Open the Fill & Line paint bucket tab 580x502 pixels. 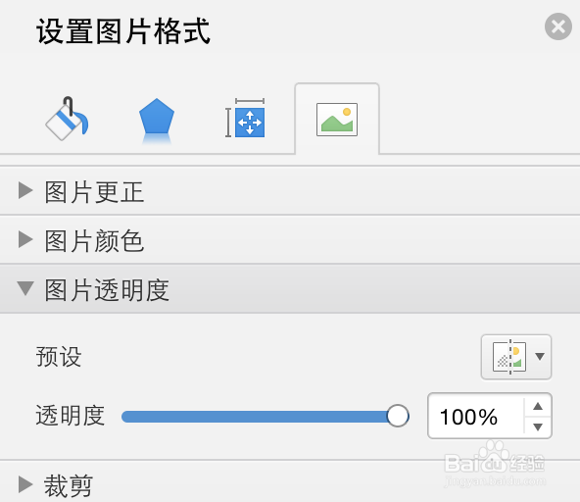pyautogui.click(x=67, y=120)
